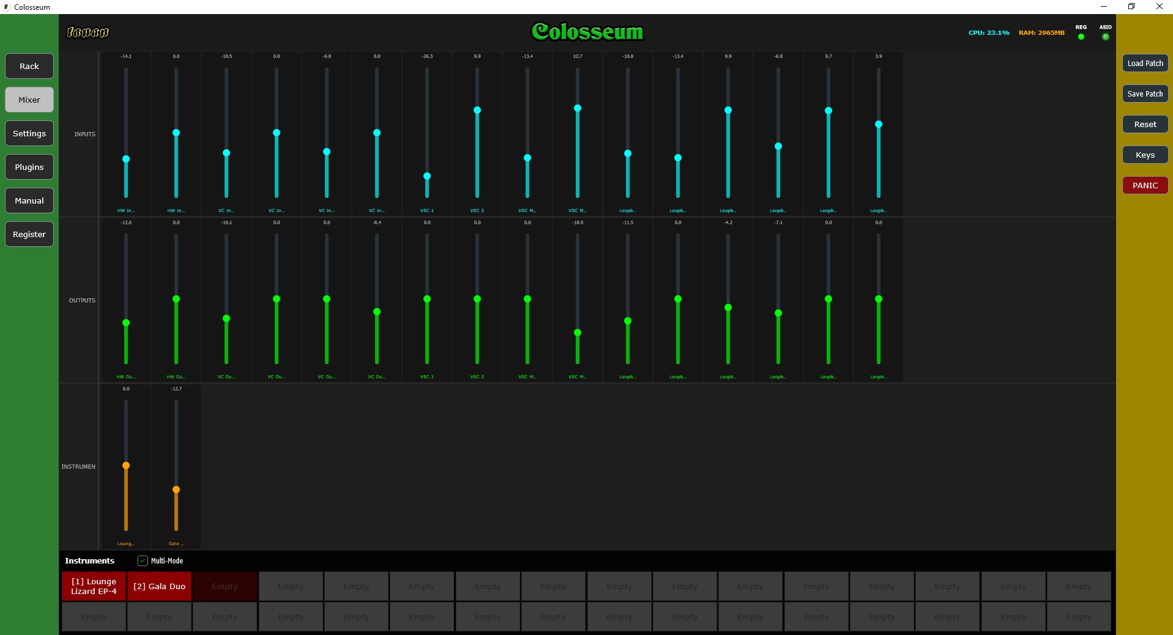Viewport: 1173px width, 635px height.
Task: Click the Loopback input fader handle at -6.8
Action: point(778,146)
